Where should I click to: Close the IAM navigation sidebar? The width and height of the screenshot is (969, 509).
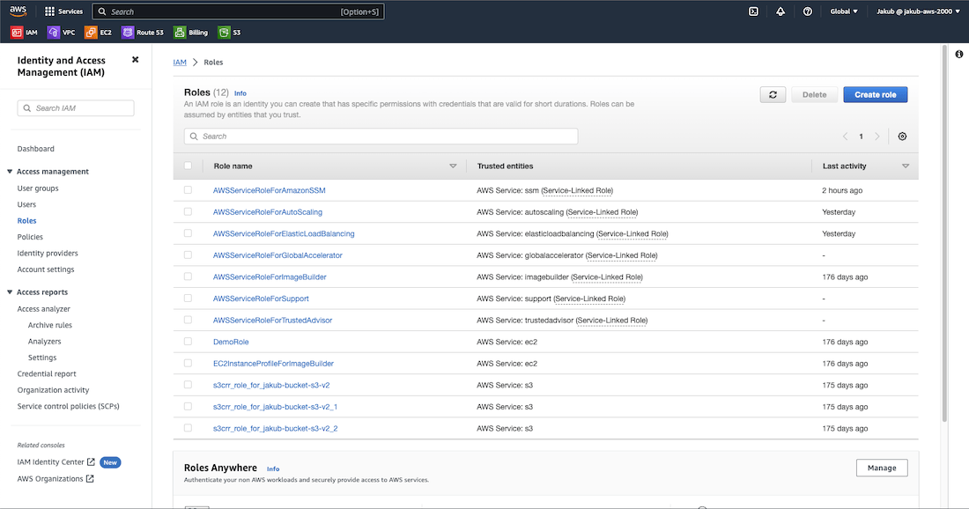pyautogui.click(x=135, y=60)
